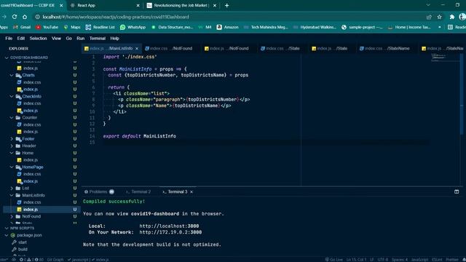This screenshot has height=262, width=466.
Task: Collapse the NPM SCRIPTS section
Action: 7,228
